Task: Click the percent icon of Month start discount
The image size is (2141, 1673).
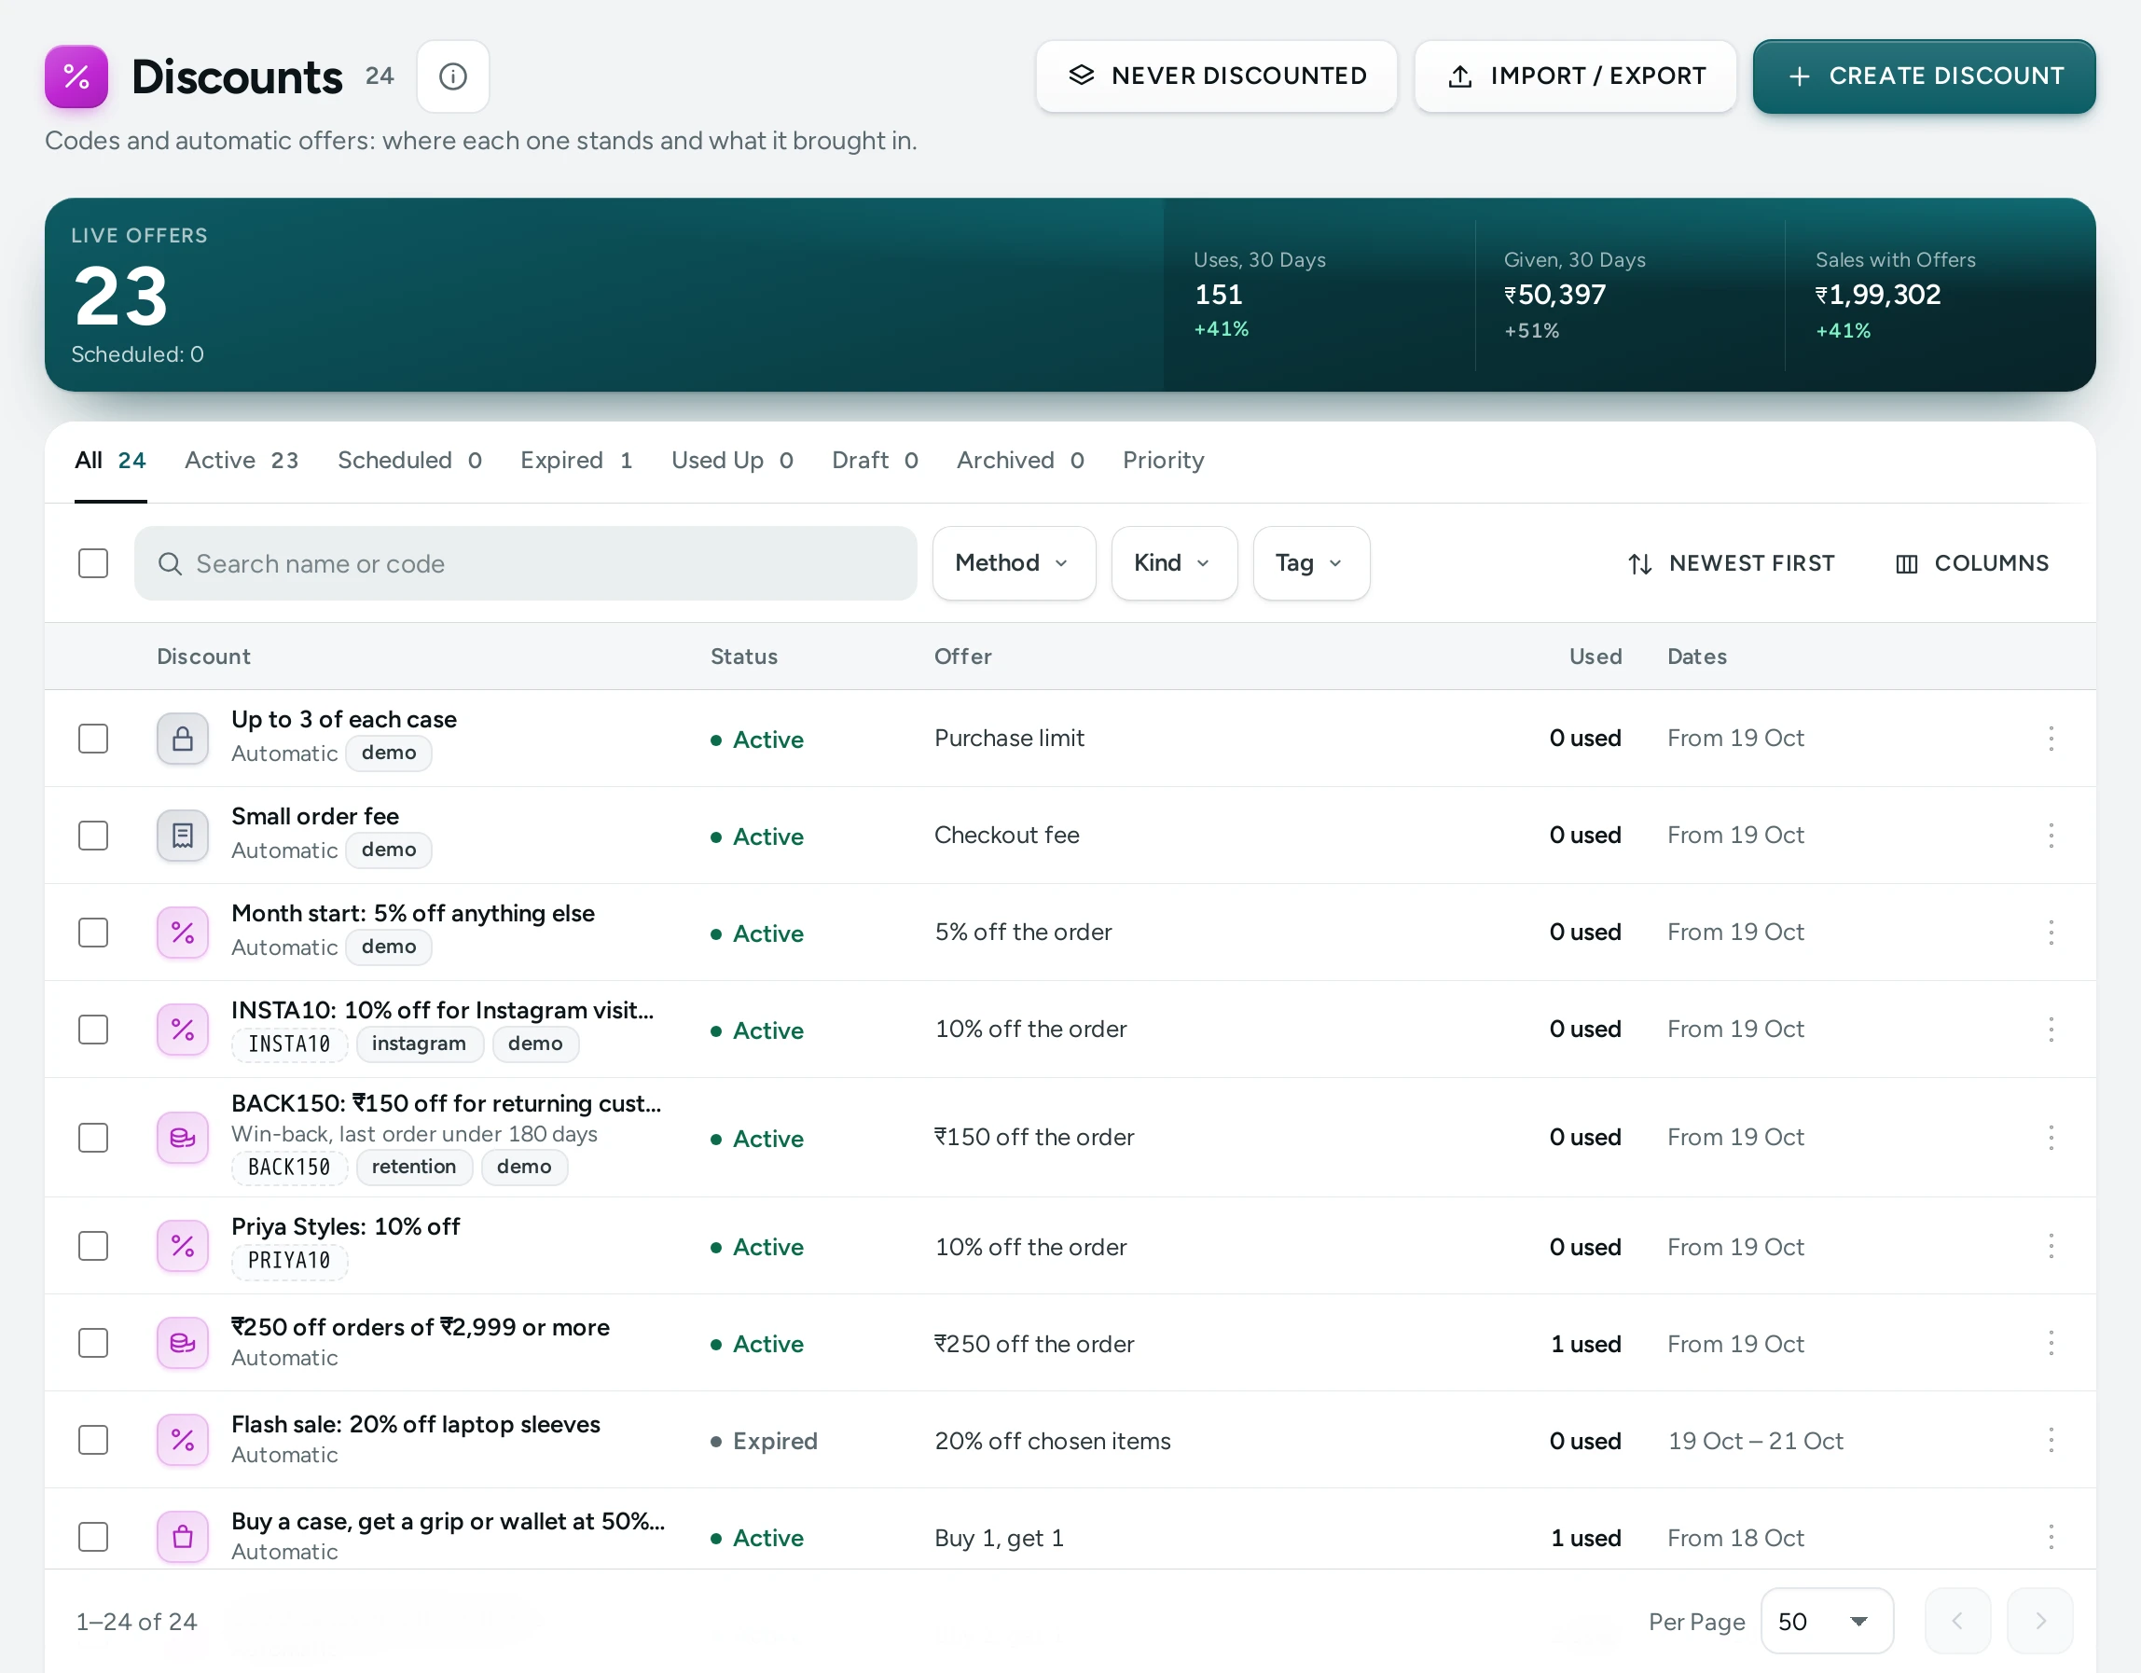Action: click(183, 933)
